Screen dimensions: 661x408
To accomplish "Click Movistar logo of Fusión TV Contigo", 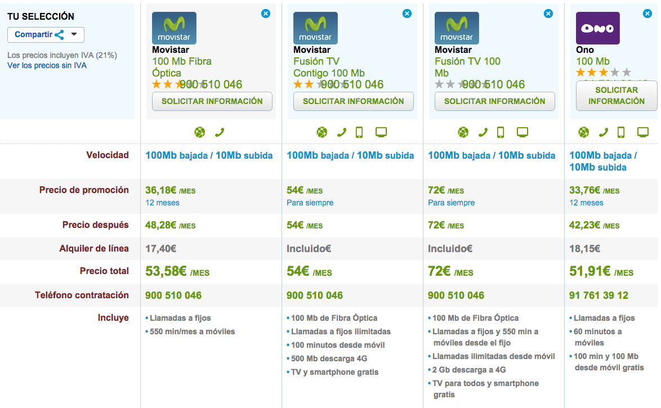I will [x=315, y=28].
